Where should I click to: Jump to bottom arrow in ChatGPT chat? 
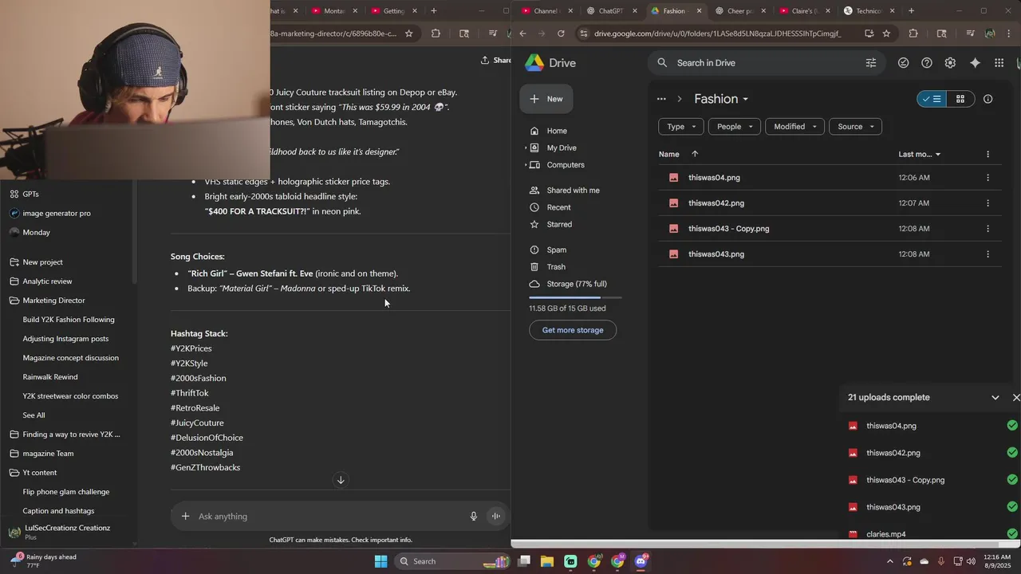coord(341,480)
